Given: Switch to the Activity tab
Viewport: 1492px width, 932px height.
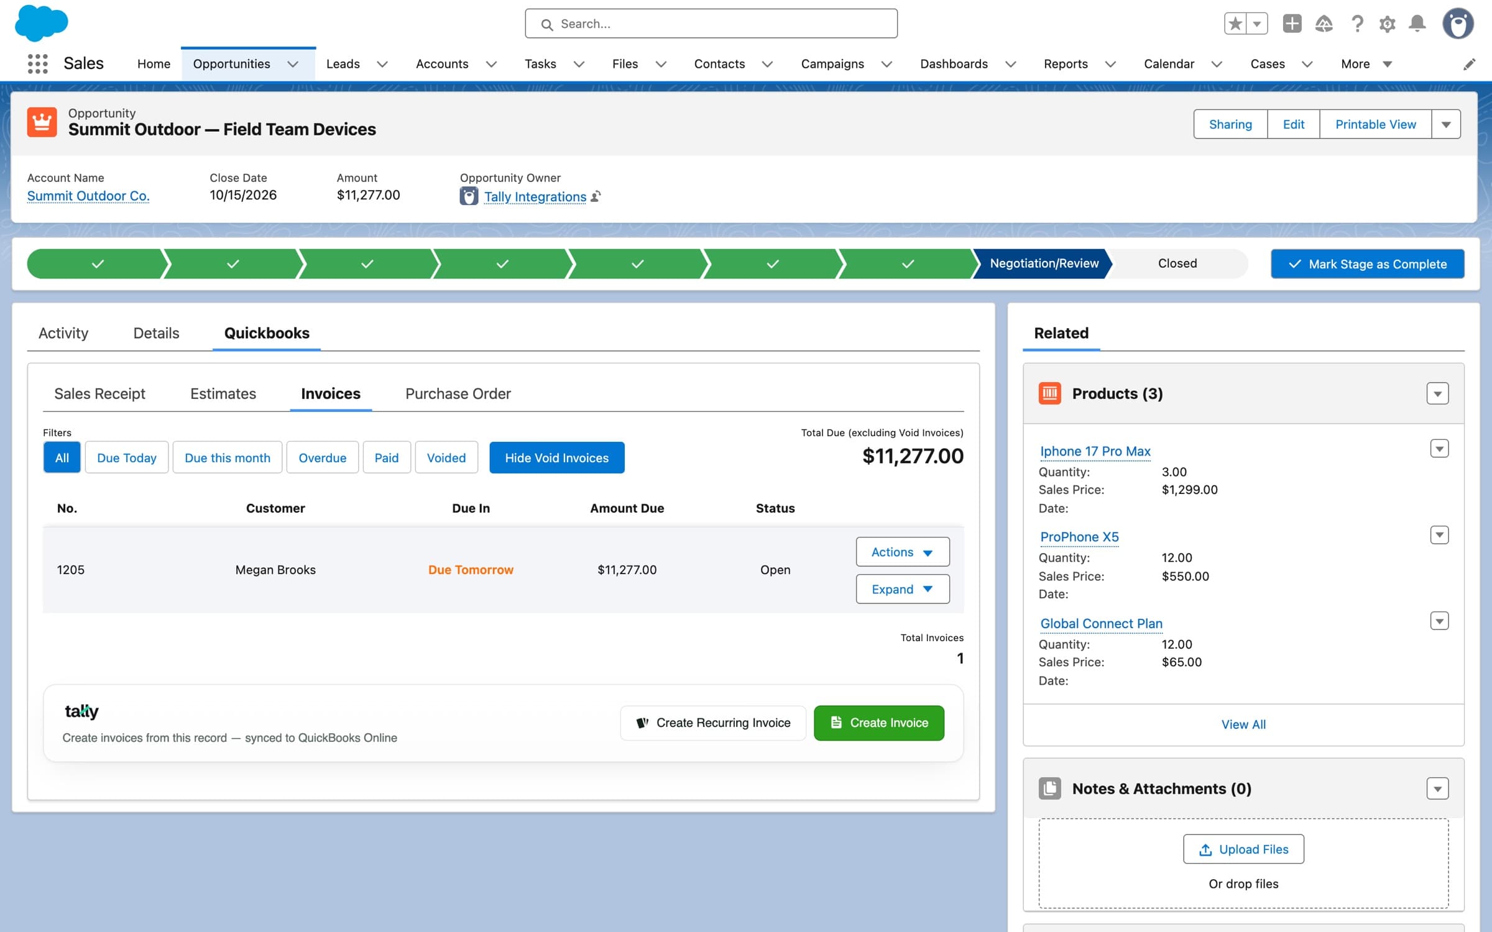Looking at the screenshot, I should click(63, 333).
